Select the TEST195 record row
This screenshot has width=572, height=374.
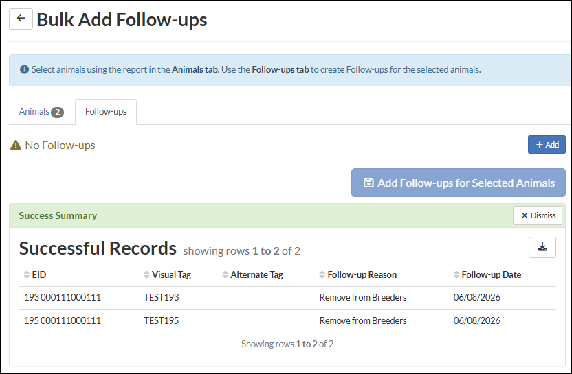click(287, 321)
